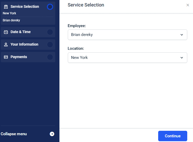
Task: Click the Your Information person icon
Action: [x=6, y=45]
